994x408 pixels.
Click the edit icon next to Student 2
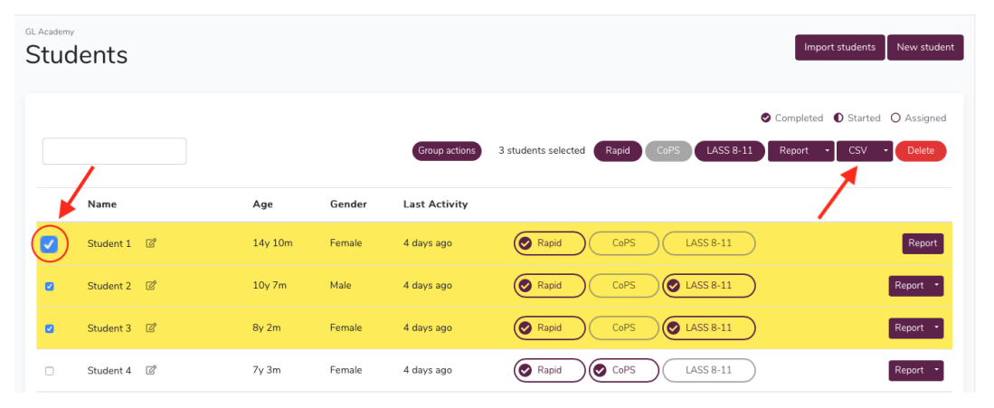pyautogui.click(x=151, y=286)
